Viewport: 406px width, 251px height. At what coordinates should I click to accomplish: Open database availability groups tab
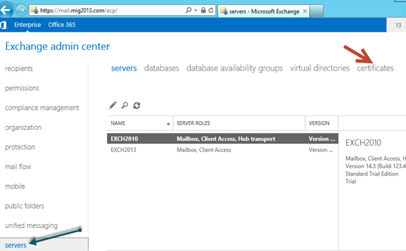pos(234,69)
